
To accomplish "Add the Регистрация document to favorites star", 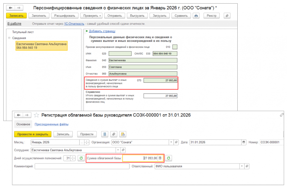I will click(x=36, y=115).
